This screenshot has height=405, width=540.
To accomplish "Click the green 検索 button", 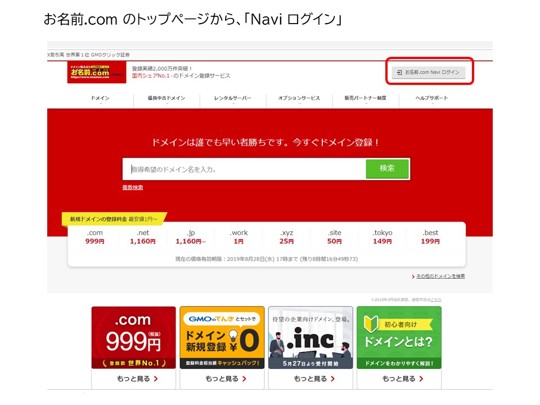I will [x=387, y=168].
